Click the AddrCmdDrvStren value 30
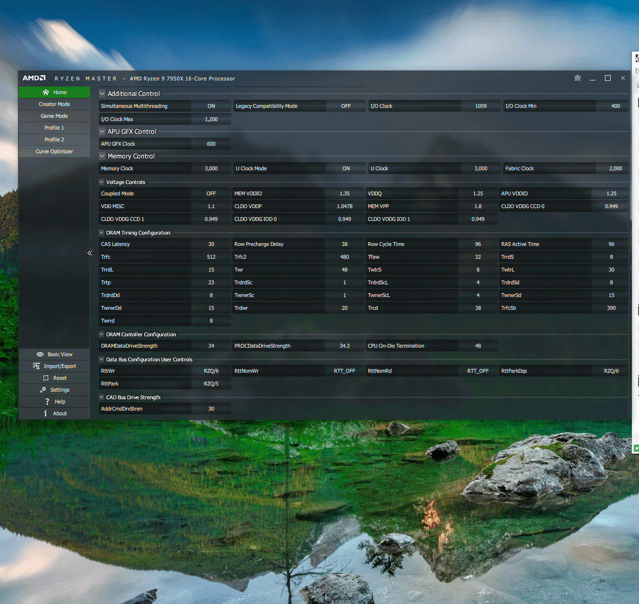Screen dimensions: 639x604 click(x=211, y=409)
